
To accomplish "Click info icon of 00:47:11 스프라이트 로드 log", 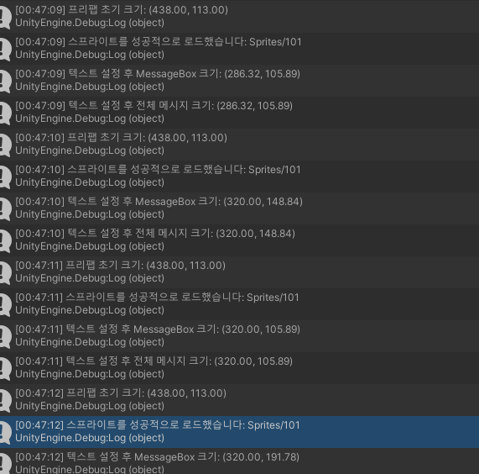I will pos(5,304).
